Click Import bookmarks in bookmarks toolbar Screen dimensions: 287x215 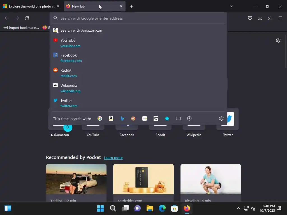(21, 28)
